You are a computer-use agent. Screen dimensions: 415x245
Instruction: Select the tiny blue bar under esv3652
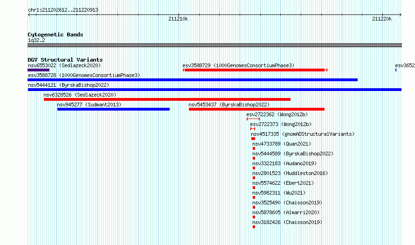coord(396,70)
